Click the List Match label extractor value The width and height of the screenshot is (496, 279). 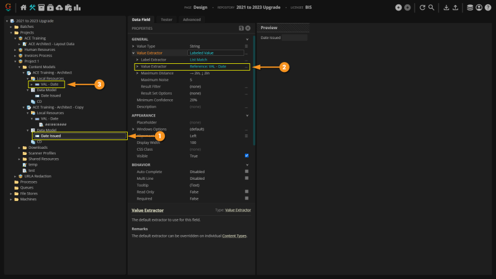click(198, 60)
